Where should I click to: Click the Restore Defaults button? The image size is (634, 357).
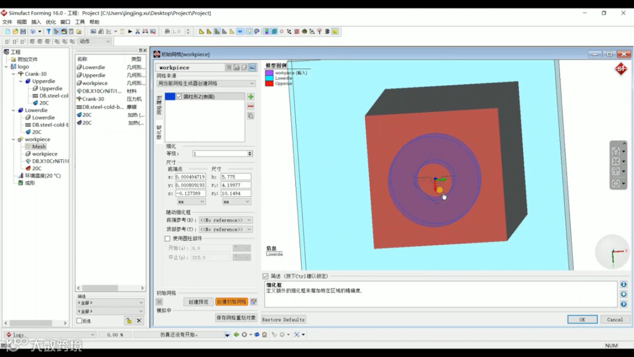tap(284, 320)
